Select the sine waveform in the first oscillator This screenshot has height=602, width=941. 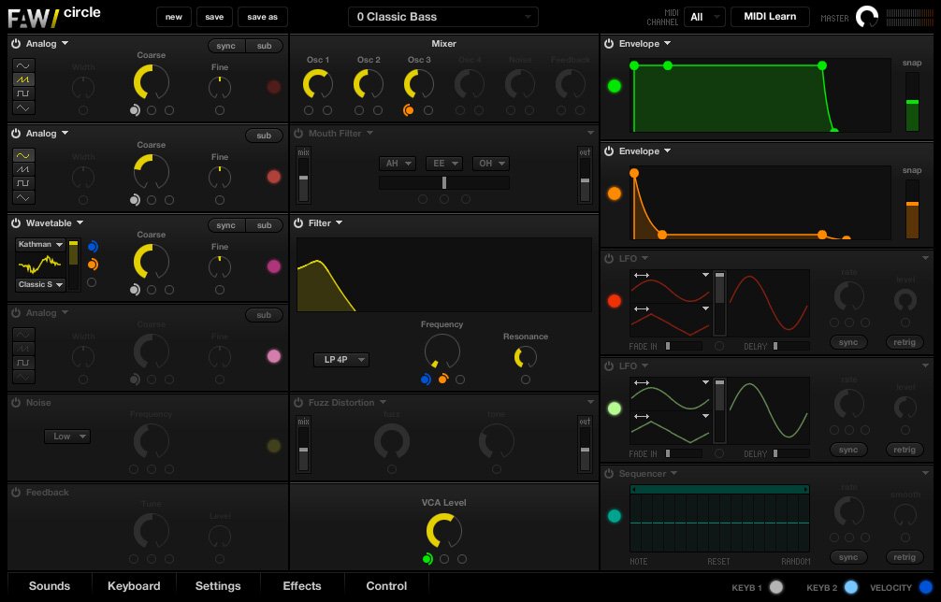point(23,65)
